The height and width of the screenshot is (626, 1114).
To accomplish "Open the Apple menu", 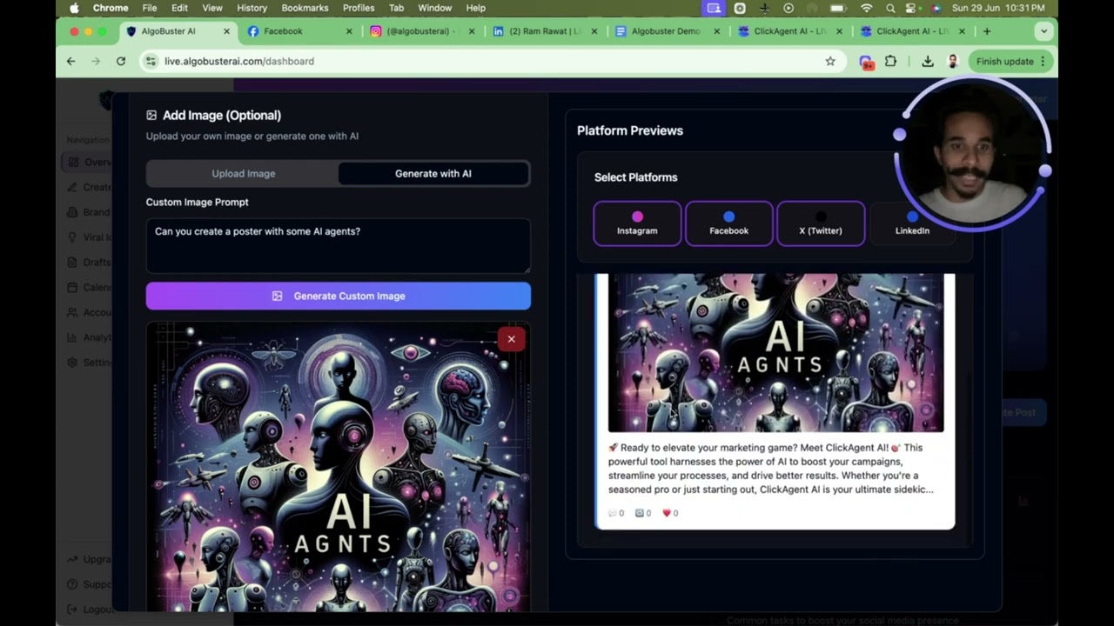I will tap(74, 8).
